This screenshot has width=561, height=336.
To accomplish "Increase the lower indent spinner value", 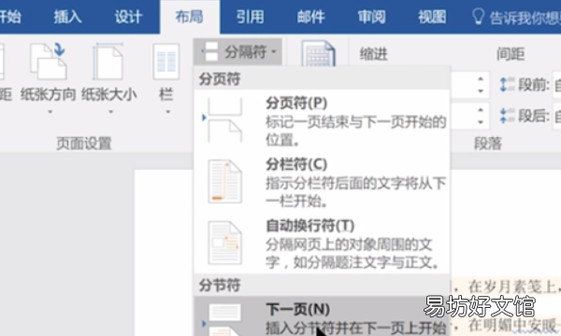I will [x=481, y=109].
